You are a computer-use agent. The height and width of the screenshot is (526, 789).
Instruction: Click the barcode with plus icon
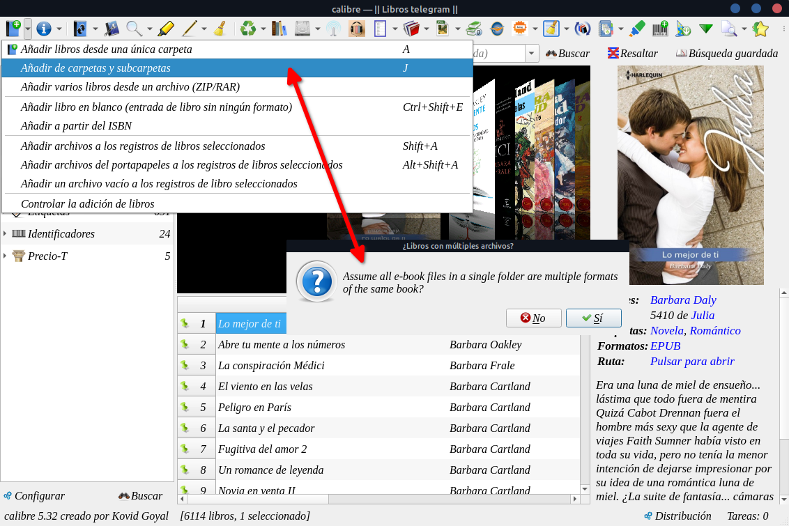(660, 29)
